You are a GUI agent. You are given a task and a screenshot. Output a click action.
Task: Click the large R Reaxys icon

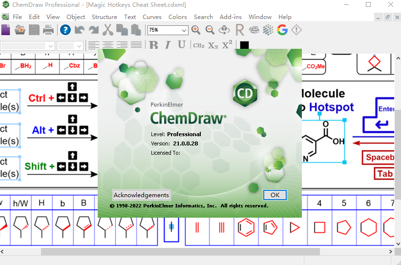point(240,30)
